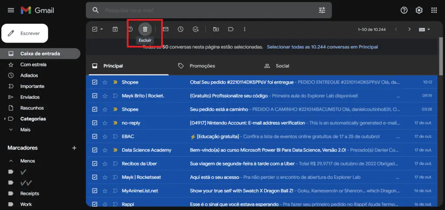Star the Mayk Brito Rocket email

105,96
